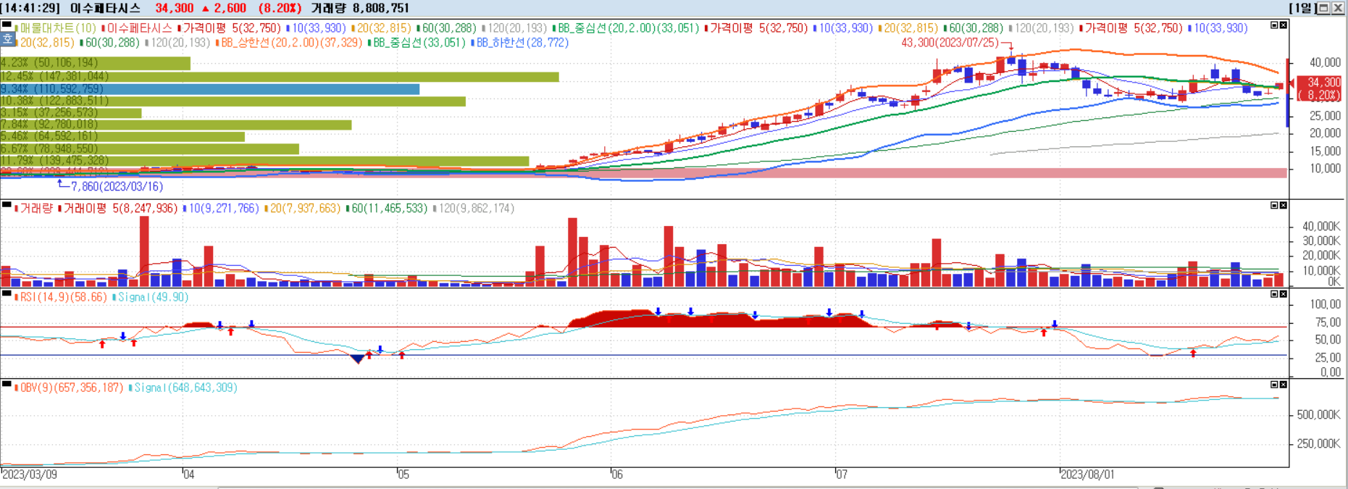Click the 이수페타시스 stock name in header
The height and width of the screenshot is (489, 1348).
click(x=105, y=8)
